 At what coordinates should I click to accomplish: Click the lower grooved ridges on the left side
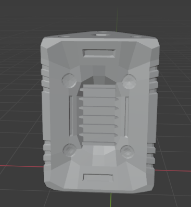click(47, 152)
